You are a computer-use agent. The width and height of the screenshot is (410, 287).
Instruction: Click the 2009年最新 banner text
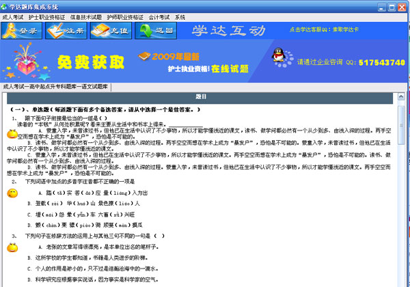(176, 57)
